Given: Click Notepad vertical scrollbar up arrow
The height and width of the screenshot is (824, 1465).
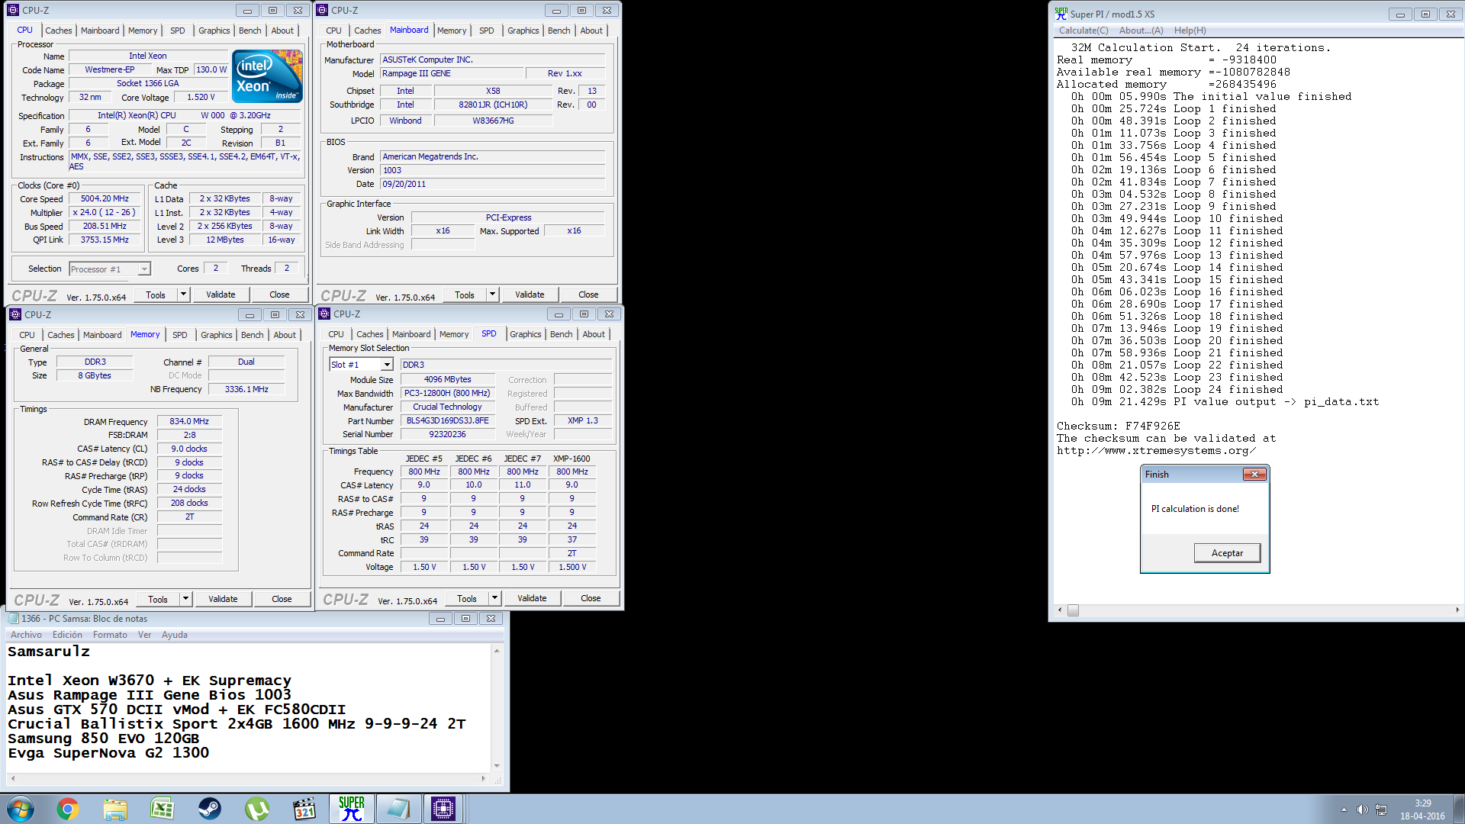Looking at the screenshot, I should 497,651.
